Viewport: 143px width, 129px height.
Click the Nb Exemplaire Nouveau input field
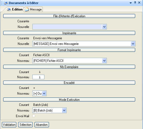pos(38,77)
